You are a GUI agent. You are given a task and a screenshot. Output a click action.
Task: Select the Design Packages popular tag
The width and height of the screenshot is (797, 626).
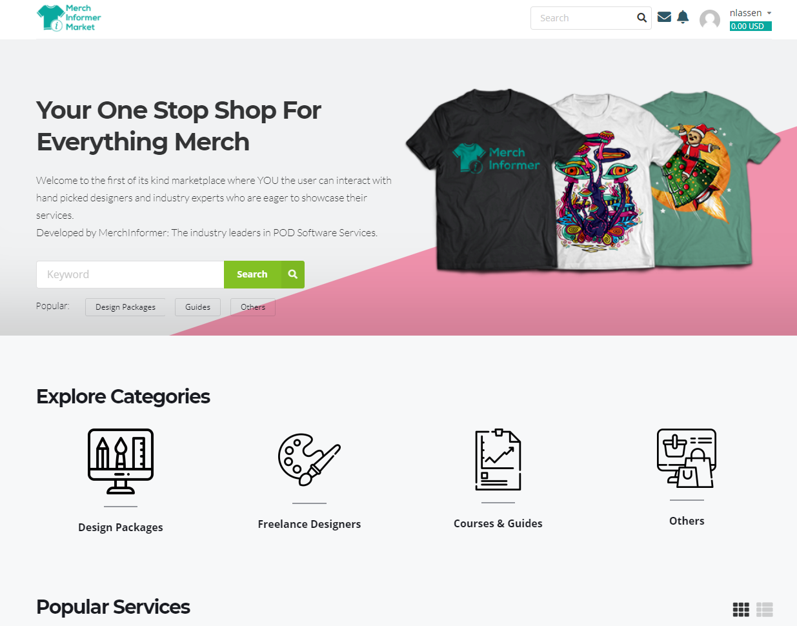point(125,307)
